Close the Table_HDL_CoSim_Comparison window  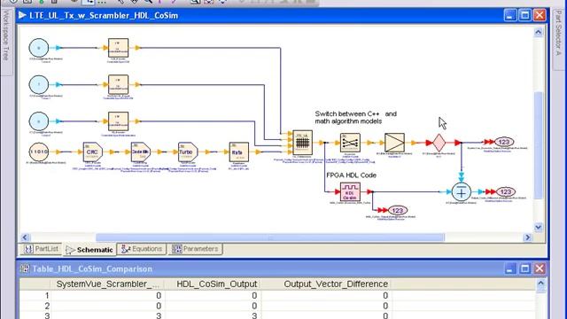(x=540, y=268)
